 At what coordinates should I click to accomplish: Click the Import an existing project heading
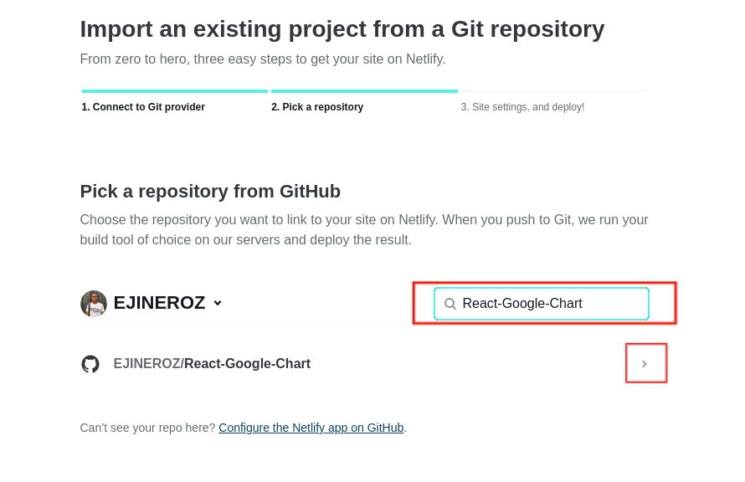pyautogui.click(x=342, y=29)
